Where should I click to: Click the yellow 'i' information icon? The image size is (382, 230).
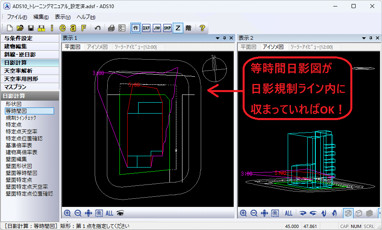click(x=52, y=28)
